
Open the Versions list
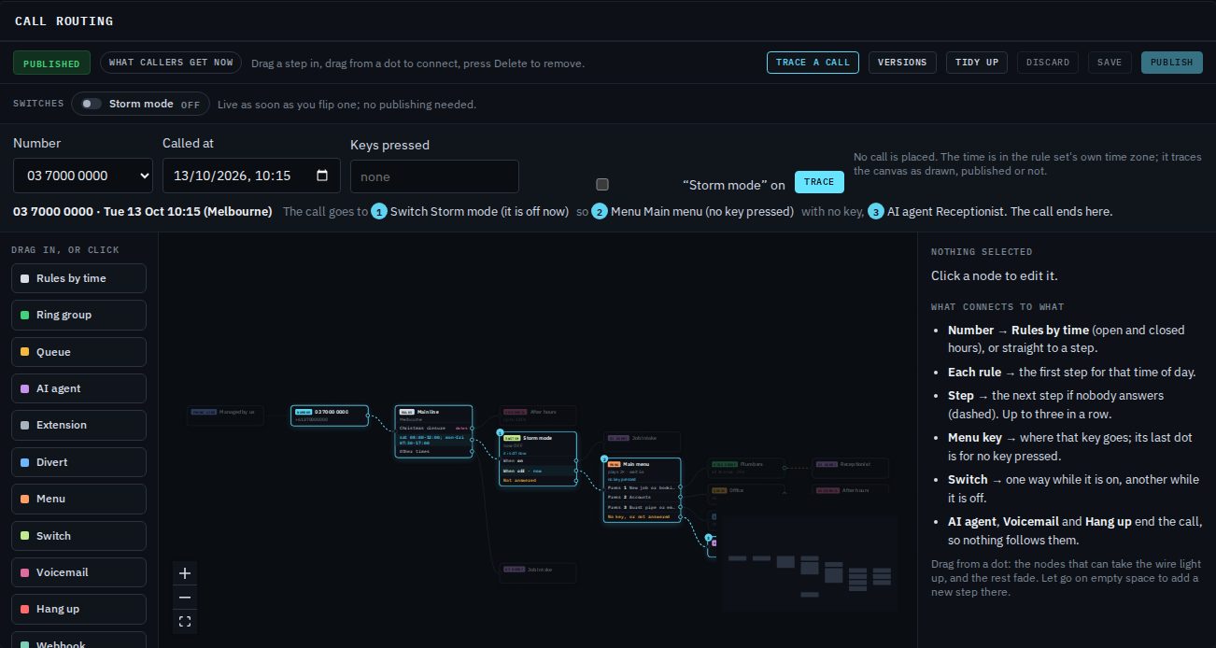(x=903, y=63)
